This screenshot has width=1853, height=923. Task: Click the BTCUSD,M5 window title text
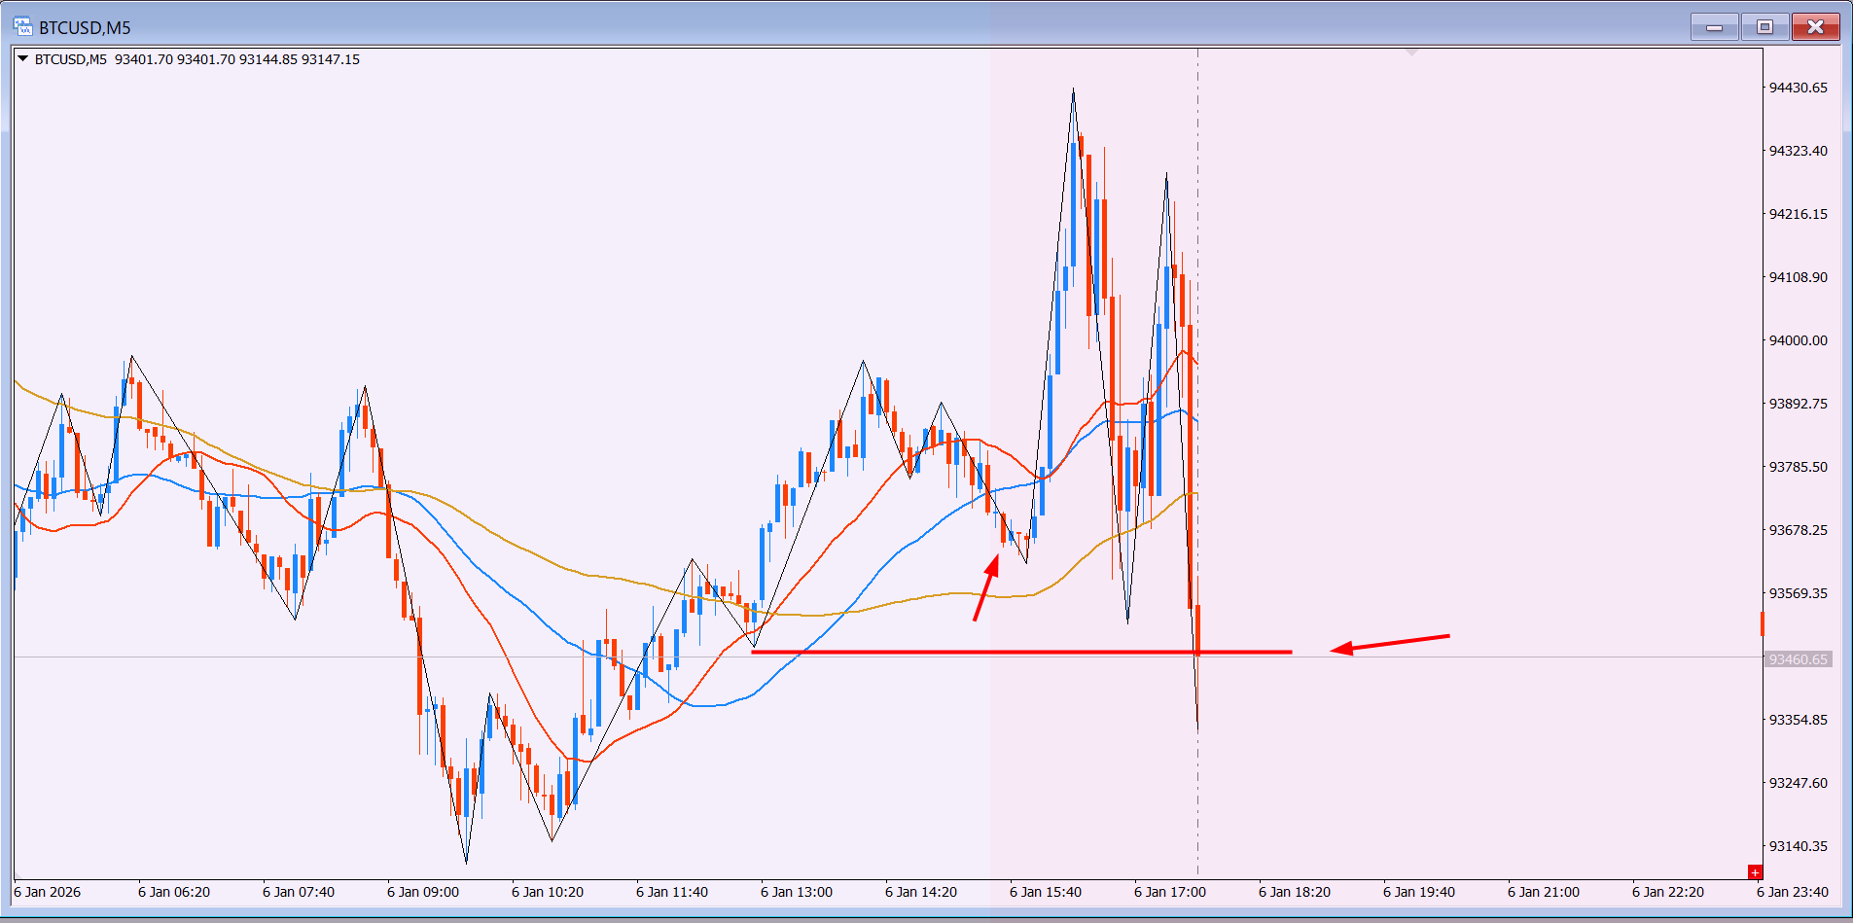85,27
